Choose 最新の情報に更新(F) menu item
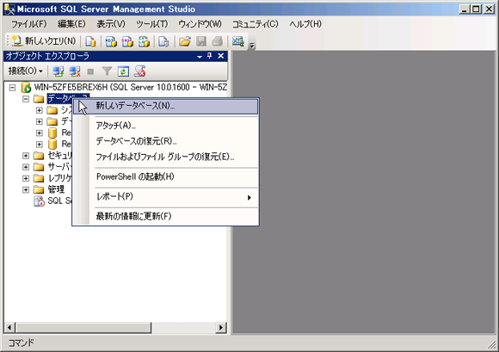Image resolution: width=499 pixels, height=352 pixels. coord(165,216)
